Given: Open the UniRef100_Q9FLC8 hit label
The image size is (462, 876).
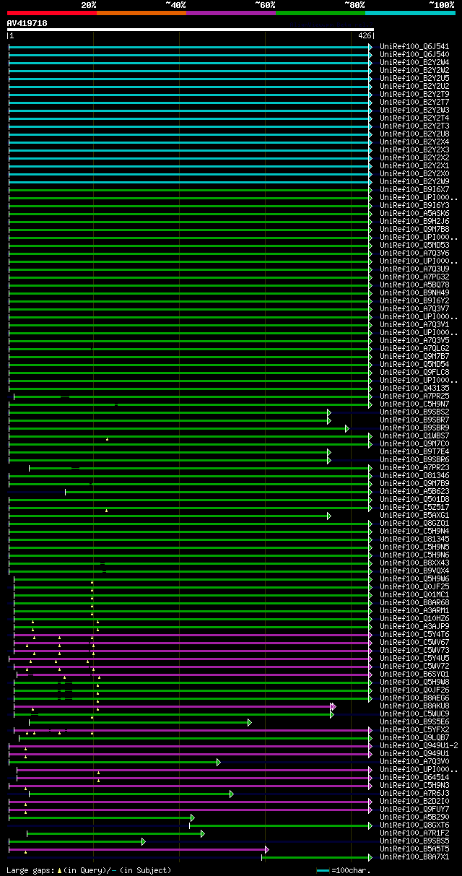Looking at the screenshot, I should tap(414, 372).
